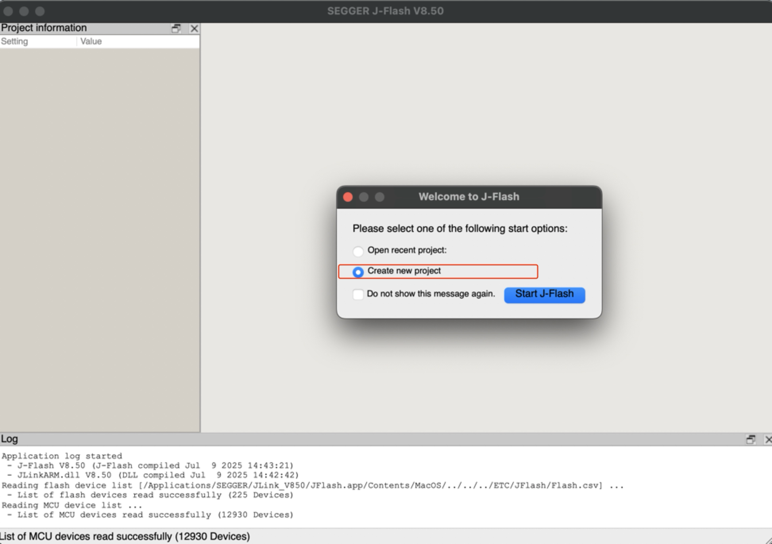Screen dimensions: 772x544
Task: Click the SEGGER J-Flash V8.50 window title
Action: click(385, 11)
